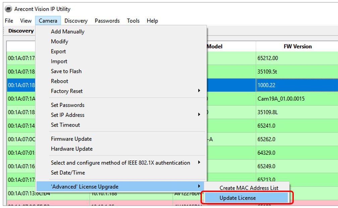Expand the Set IP Address submenu
The height and width of the screenshot is (208, 338).
coord(121,115)
